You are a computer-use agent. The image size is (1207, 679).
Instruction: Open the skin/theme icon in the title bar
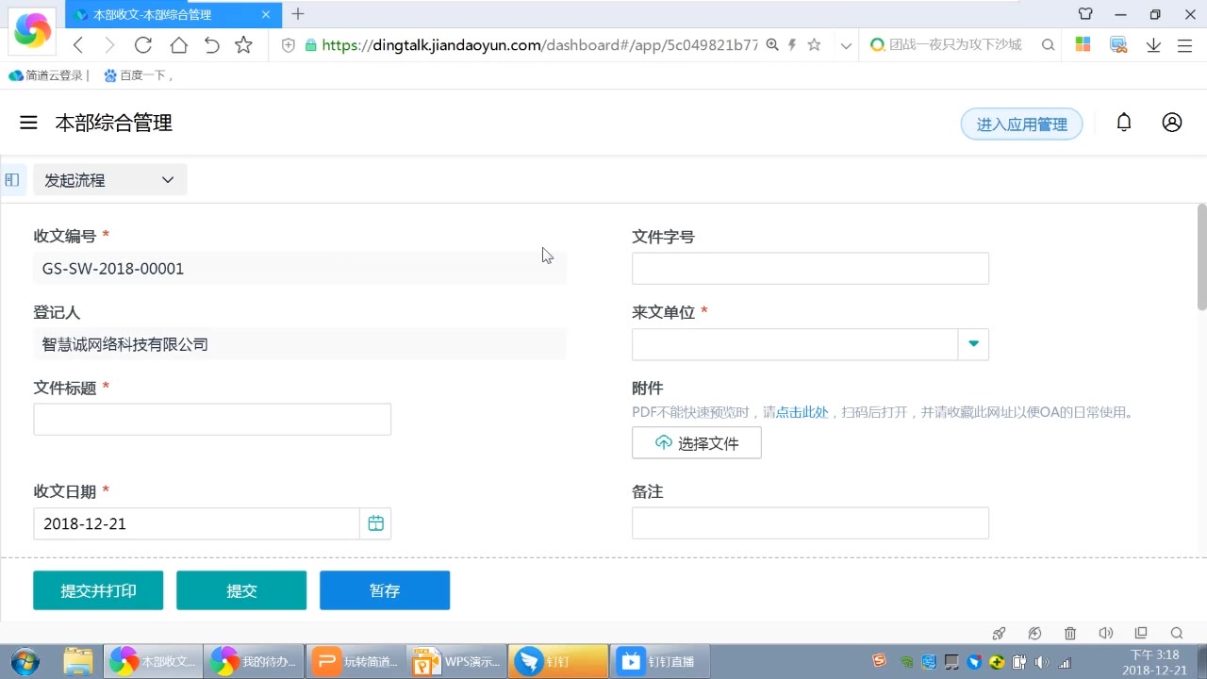pyautogui.click(x=1085, y=14)
